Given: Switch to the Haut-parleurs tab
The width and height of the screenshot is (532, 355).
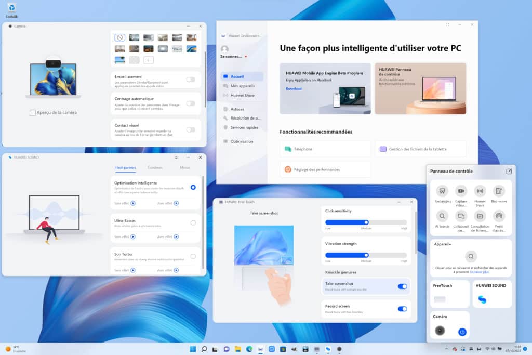Looking at the screenshot, I should click(x=126, y=168).
